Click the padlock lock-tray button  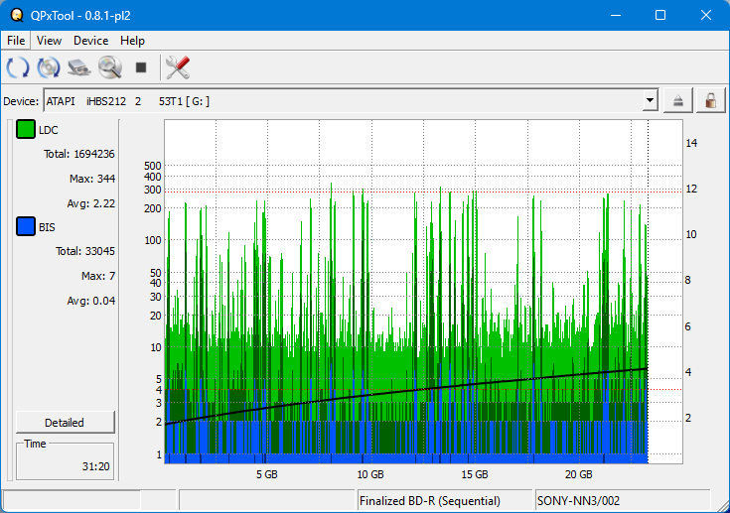(710, 100)
